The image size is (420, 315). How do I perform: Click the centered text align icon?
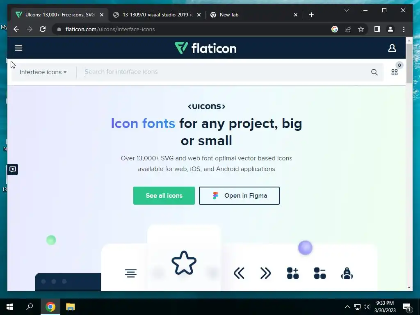tap(131, 273)
